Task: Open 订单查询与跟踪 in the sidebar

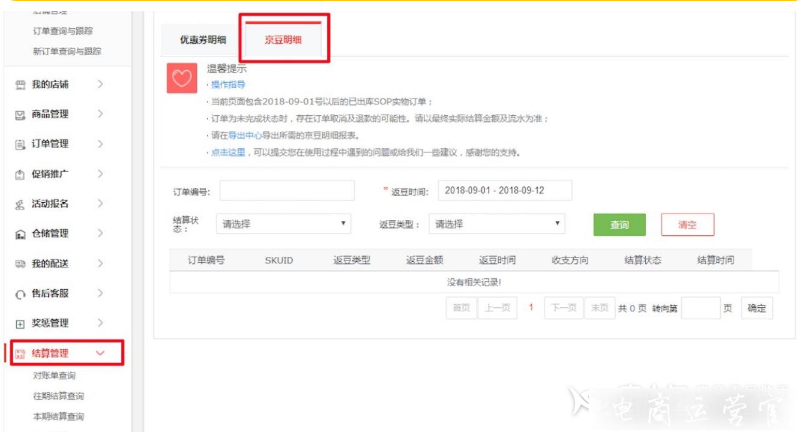Action: pos(63,31)
